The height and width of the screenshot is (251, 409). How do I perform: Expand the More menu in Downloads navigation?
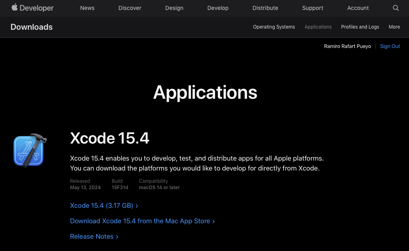[x=394, y=27]
